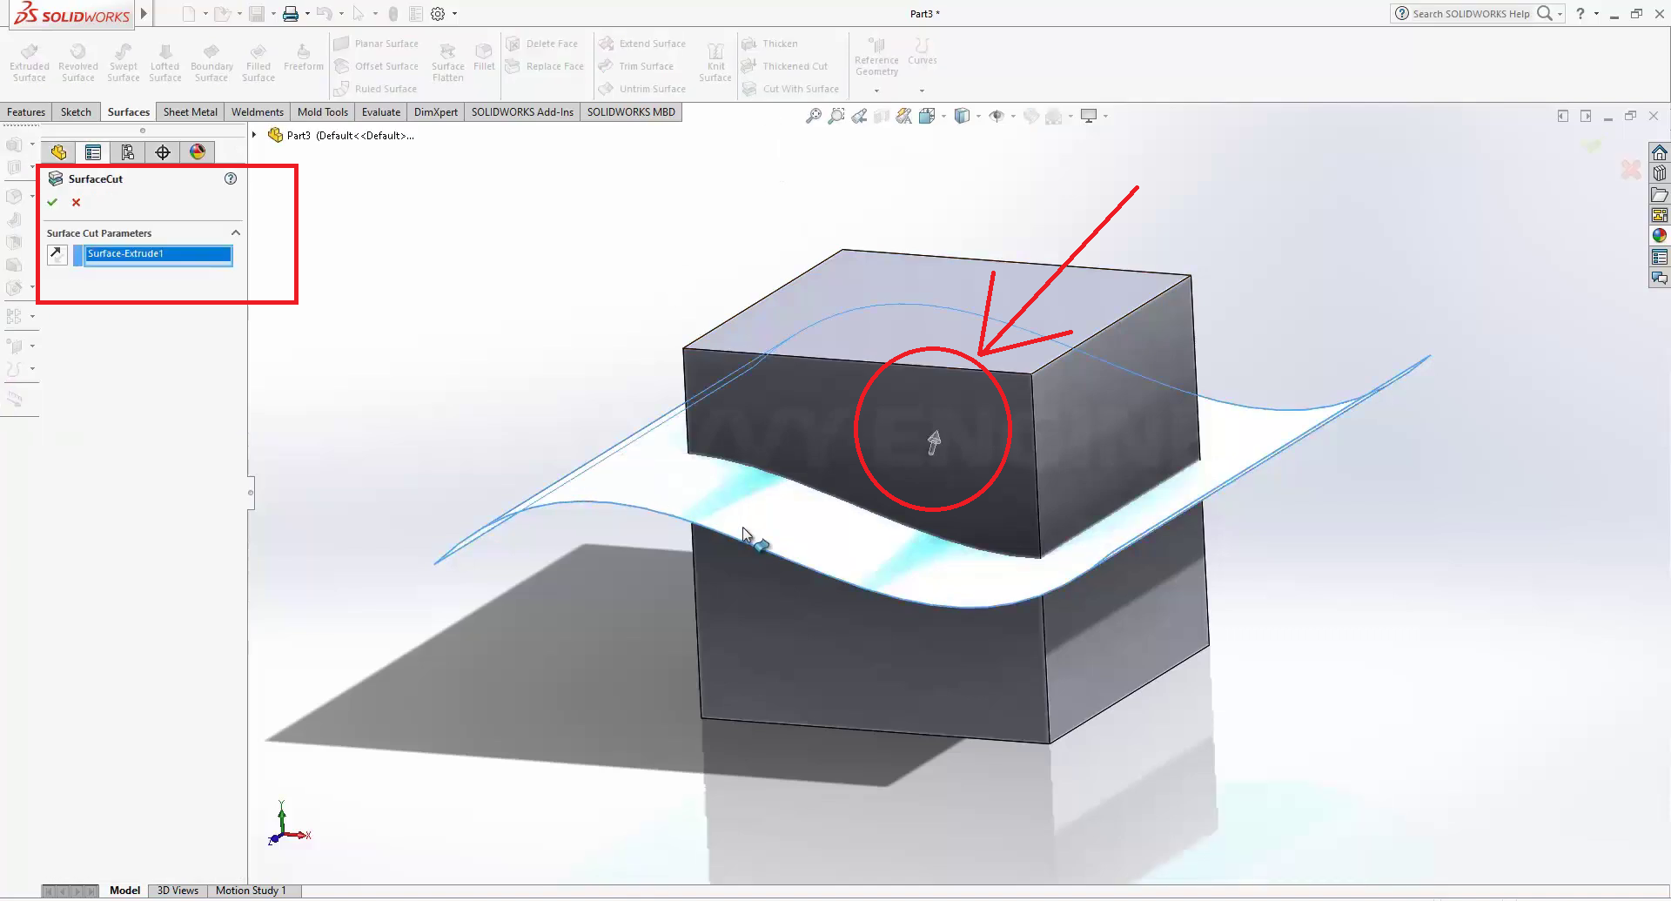This screenshot has width=1671, height=901.
Task: Open SOLIDWORKS Resources home icon
Action: 1660,152
